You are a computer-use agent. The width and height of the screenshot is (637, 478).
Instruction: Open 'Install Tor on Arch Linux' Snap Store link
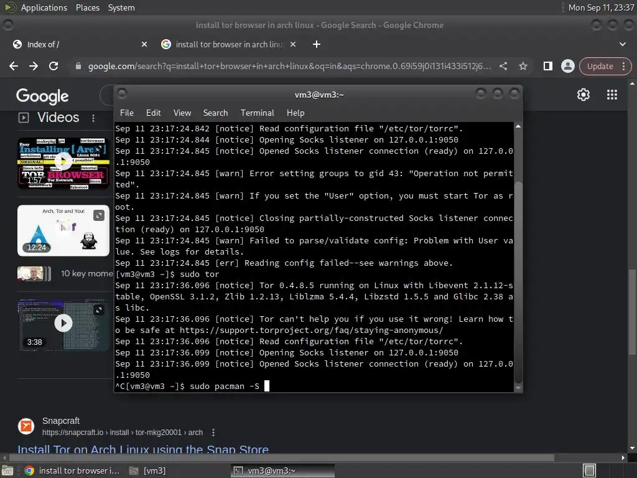tap(143, 449)
